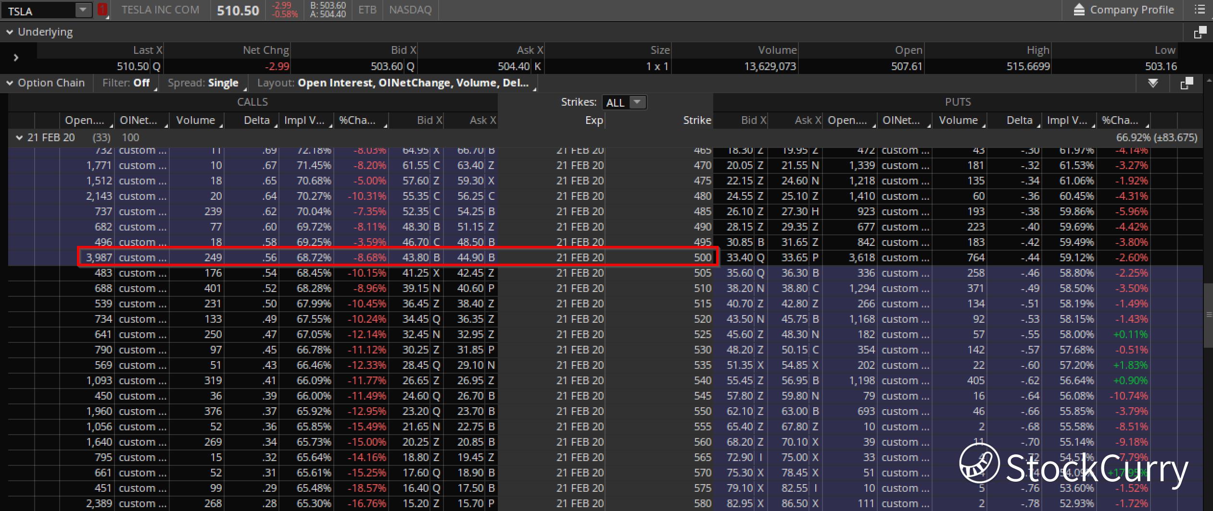This screenshot has height=511, width=1213.
Task: Click the calls Ask X column header
Action: tap(470, 120)
